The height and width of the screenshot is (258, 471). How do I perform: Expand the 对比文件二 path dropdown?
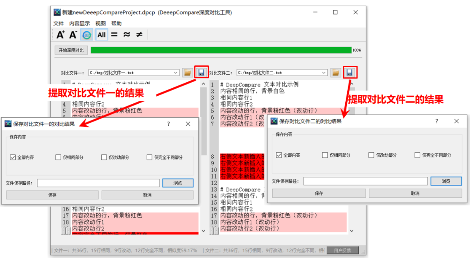click(x=324, y=73)
